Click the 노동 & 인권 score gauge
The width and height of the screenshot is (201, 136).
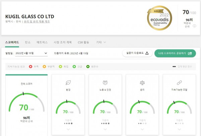click(105, 107)
